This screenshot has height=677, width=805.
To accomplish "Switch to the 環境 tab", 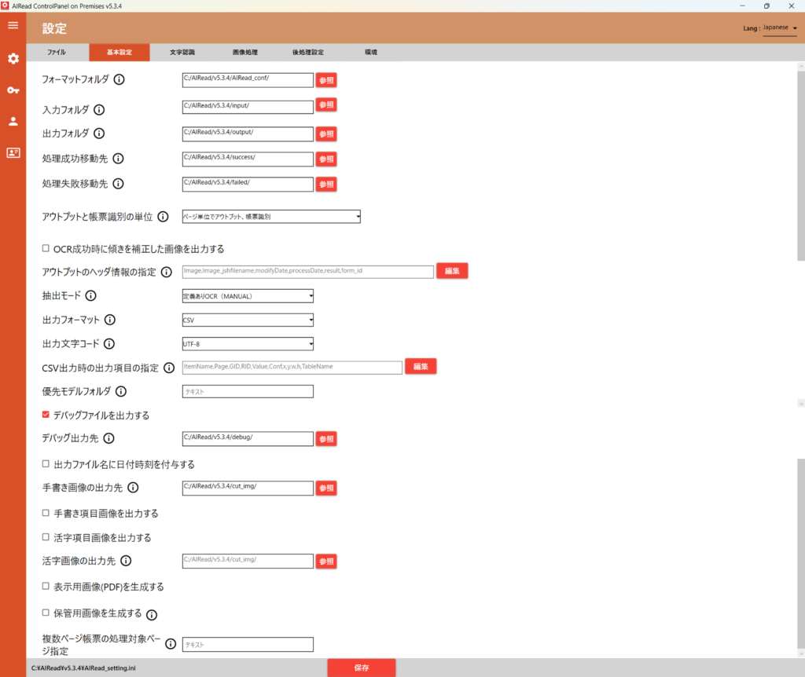I will coord(371,53).
